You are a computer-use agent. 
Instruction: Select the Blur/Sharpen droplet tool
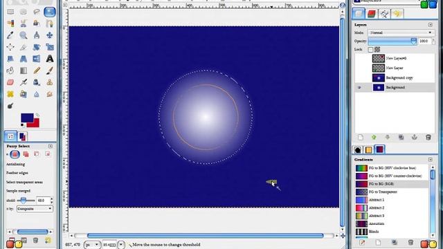pos(37,94)
